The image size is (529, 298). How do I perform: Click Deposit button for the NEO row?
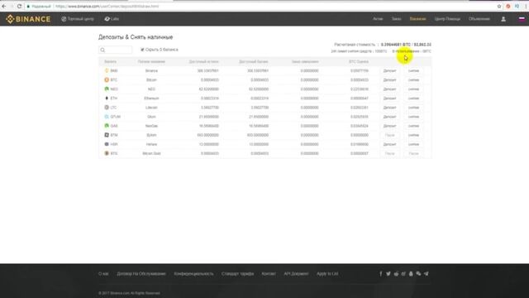click(389, 89)
